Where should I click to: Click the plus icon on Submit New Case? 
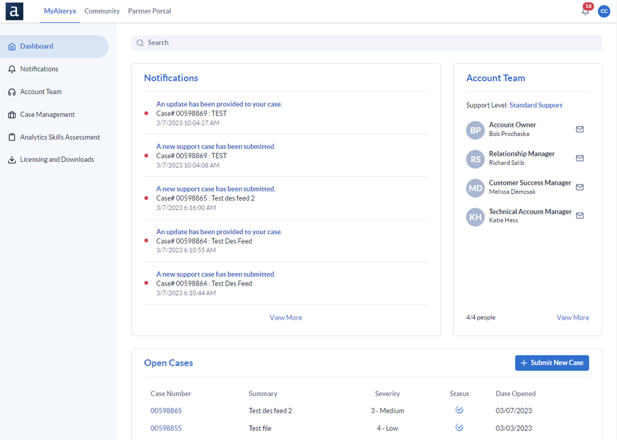point(524,363)
